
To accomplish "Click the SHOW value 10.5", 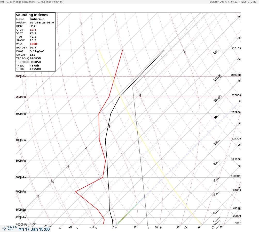I will click(x=33, y=40).
